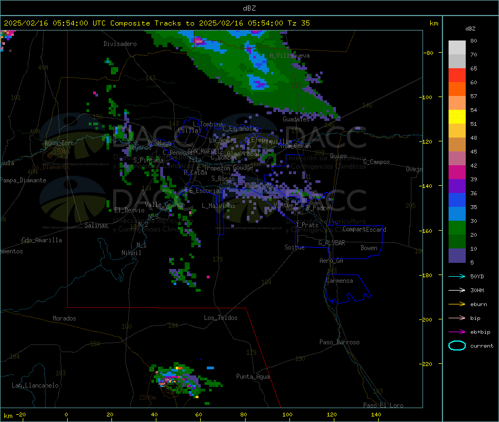Click the G_ALVEAR map label
The image size is (499, 422).
[x=332, y=243]
